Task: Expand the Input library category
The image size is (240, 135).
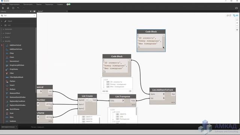Action: (1, 21)
